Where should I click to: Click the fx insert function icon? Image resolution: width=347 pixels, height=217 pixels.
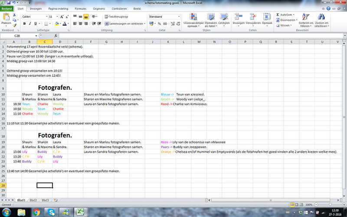coord(56,36)
